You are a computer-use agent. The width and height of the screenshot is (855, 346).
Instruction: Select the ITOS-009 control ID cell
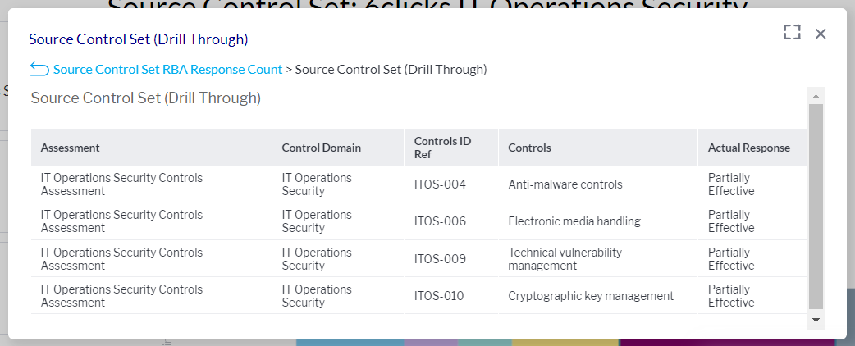coord(440,259)
